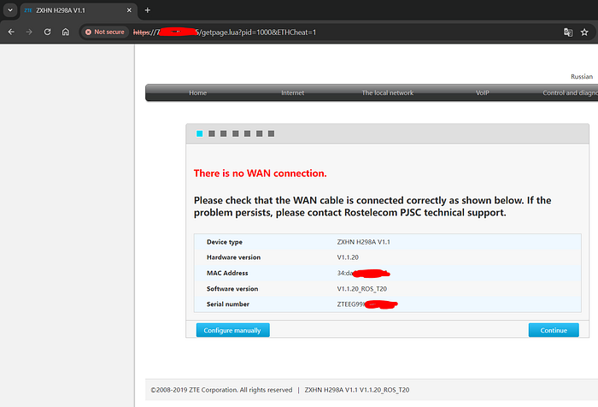Click the Device type value ZXHN H298A V1.1
Image resolution: width=598 pixels, height=407 pixels.
pos(363,242)
